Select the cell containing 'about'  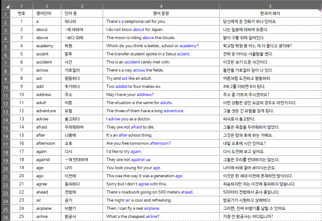(47, 29)
